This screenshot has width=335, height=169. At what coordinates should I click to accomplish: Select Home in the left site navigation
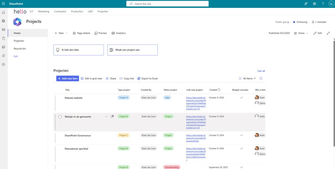[28, 33]
